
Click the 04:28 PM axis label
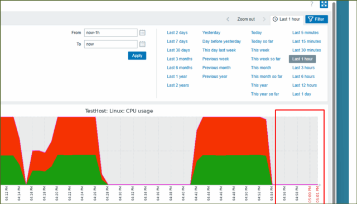click(x=107, y=193)
